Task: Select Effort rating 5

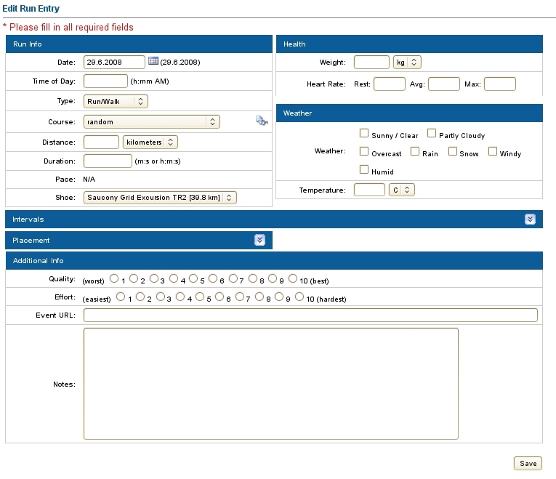Action: point(200,297)
